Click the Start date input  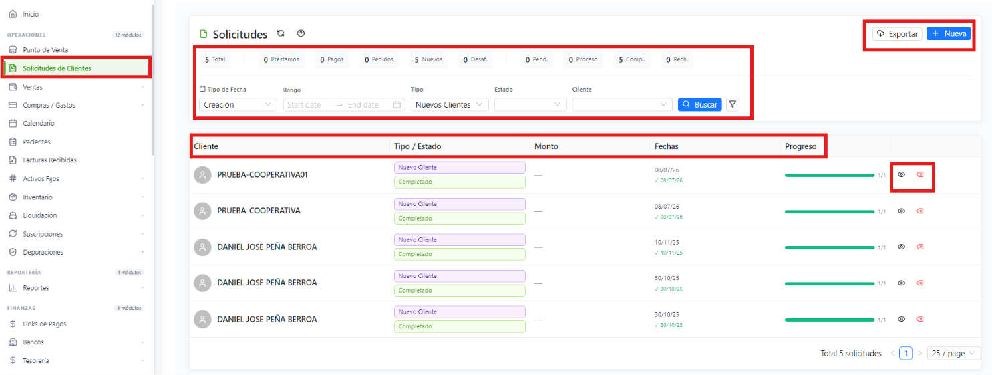[307, 104]
